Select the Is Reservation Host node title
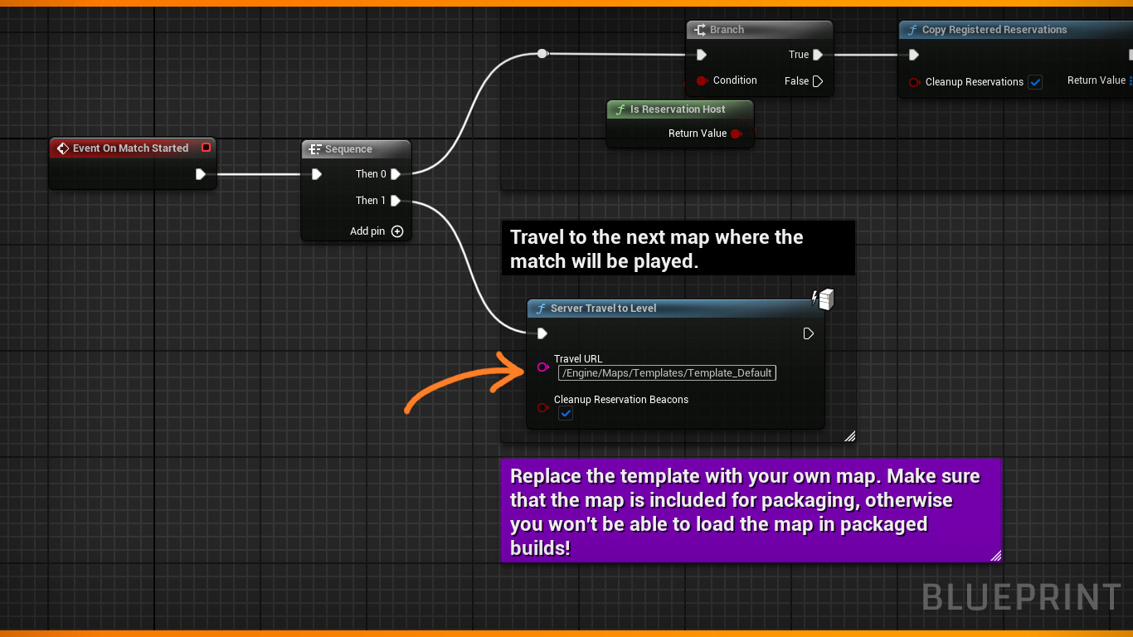1133x637 pixels. [x=678, y=109]
